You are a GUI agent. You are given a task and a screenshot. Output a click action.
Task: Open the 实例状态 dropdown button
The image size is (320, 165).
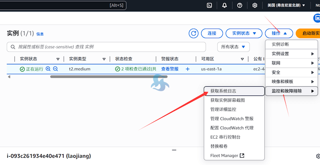tap(244, 33)
